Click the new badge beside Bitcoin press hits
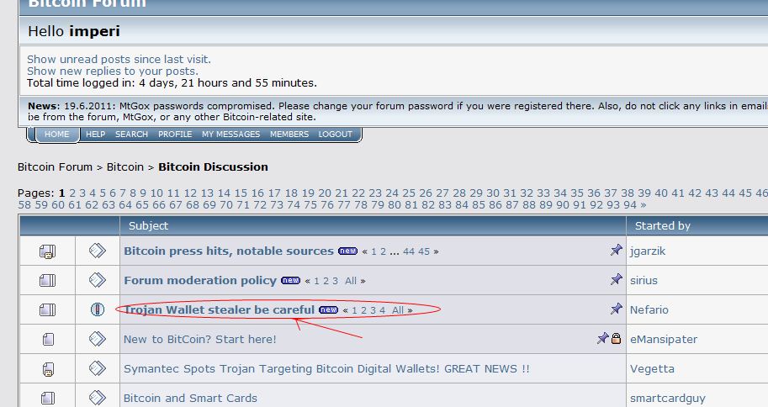Image resolution: width=768 pixels, height=407 pixels. click(x=347, y=251)
